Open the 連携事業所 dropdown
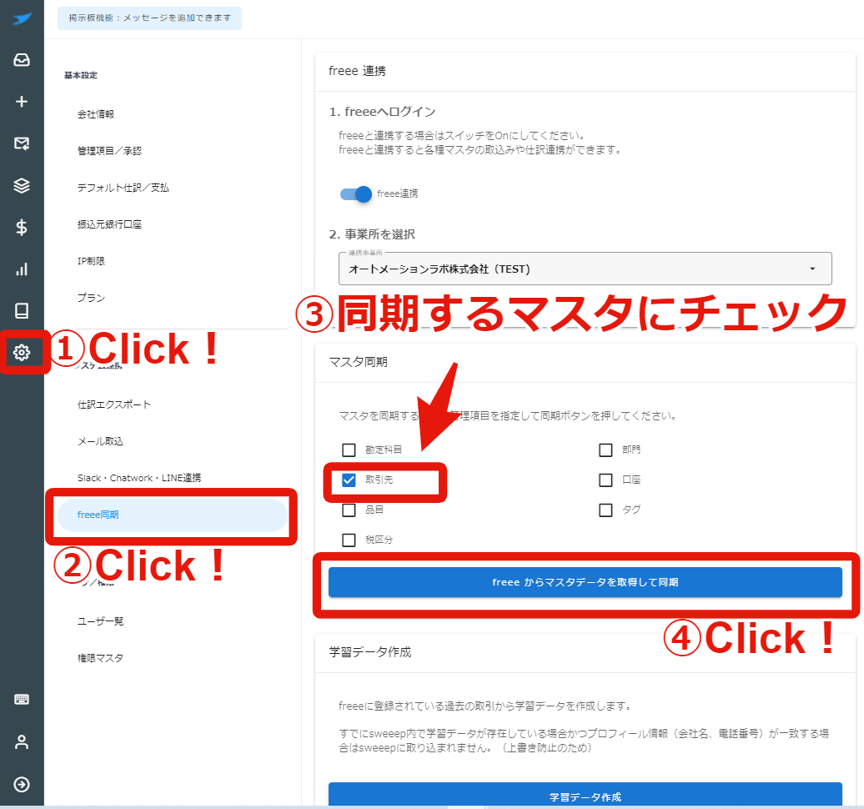 585,269
